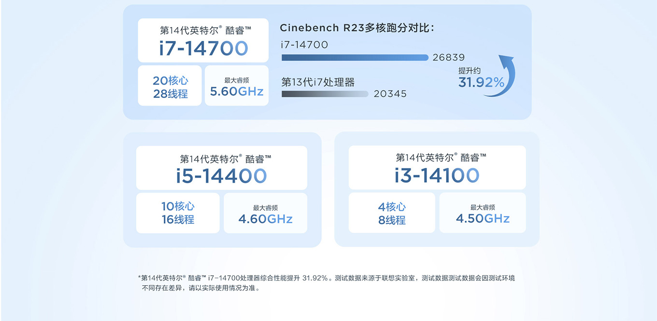The width and height of the screenshot is (657, 321).
Task: Click the 提升约 label beside the arrow
Action: click(x=469, y=71)
